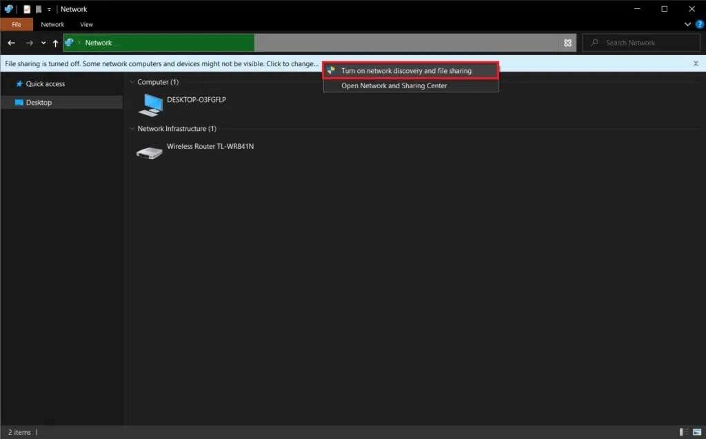
Task: Open Help with the question mark icon
Action: click(700, 24)
